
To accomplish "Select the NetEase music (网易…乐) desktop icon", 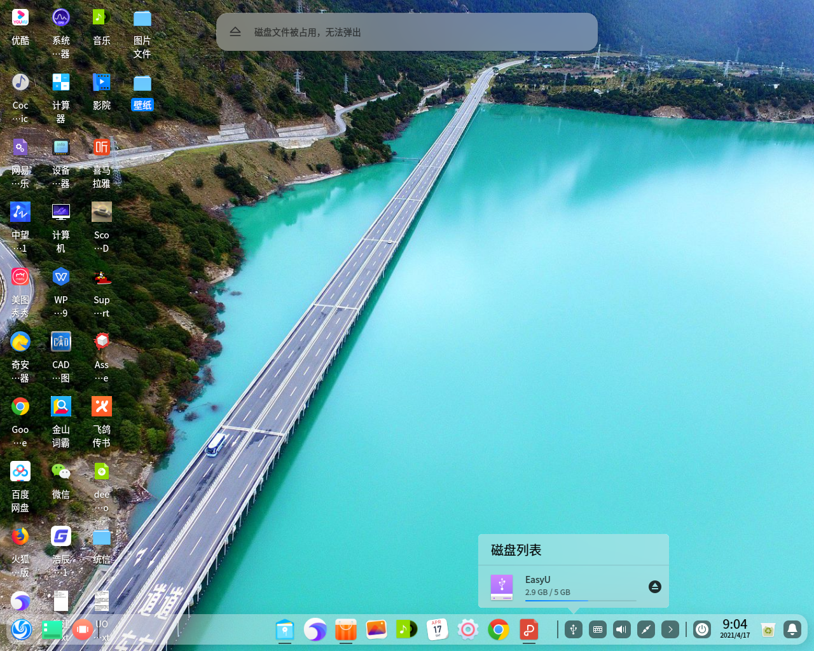I will (x=20, y=147).
